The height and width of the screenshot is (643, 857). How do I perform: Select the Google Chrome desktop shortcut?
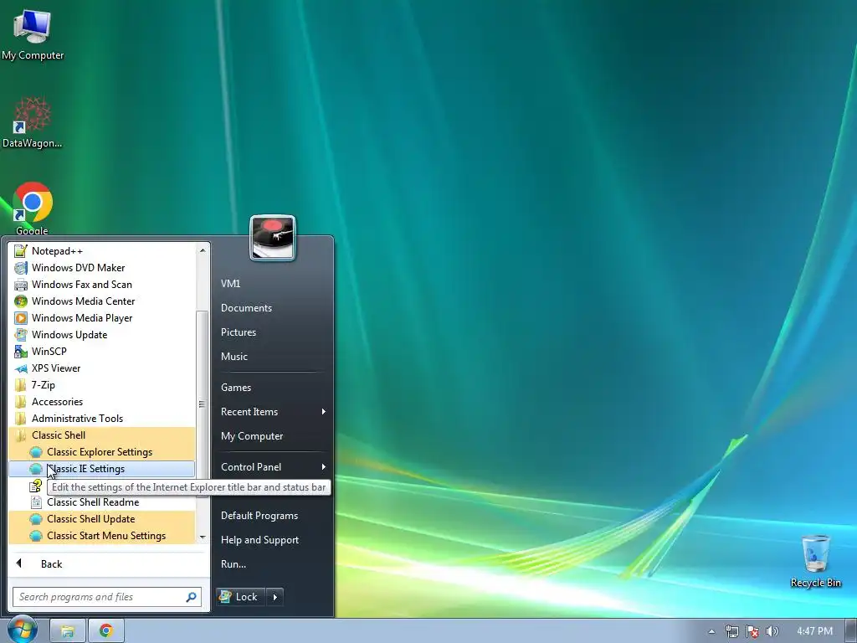tap(33, 208)
